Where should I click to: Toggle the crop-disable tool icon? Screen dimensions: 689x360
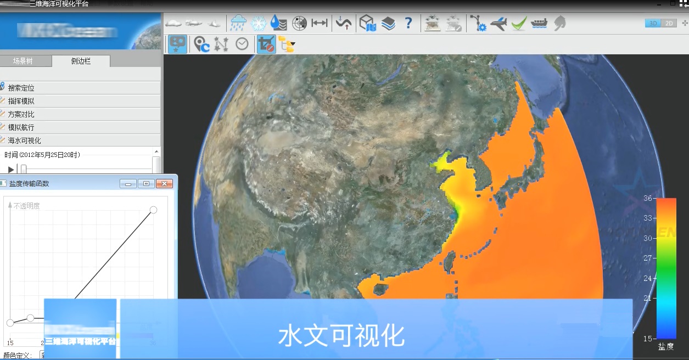[x=266, y=44]
